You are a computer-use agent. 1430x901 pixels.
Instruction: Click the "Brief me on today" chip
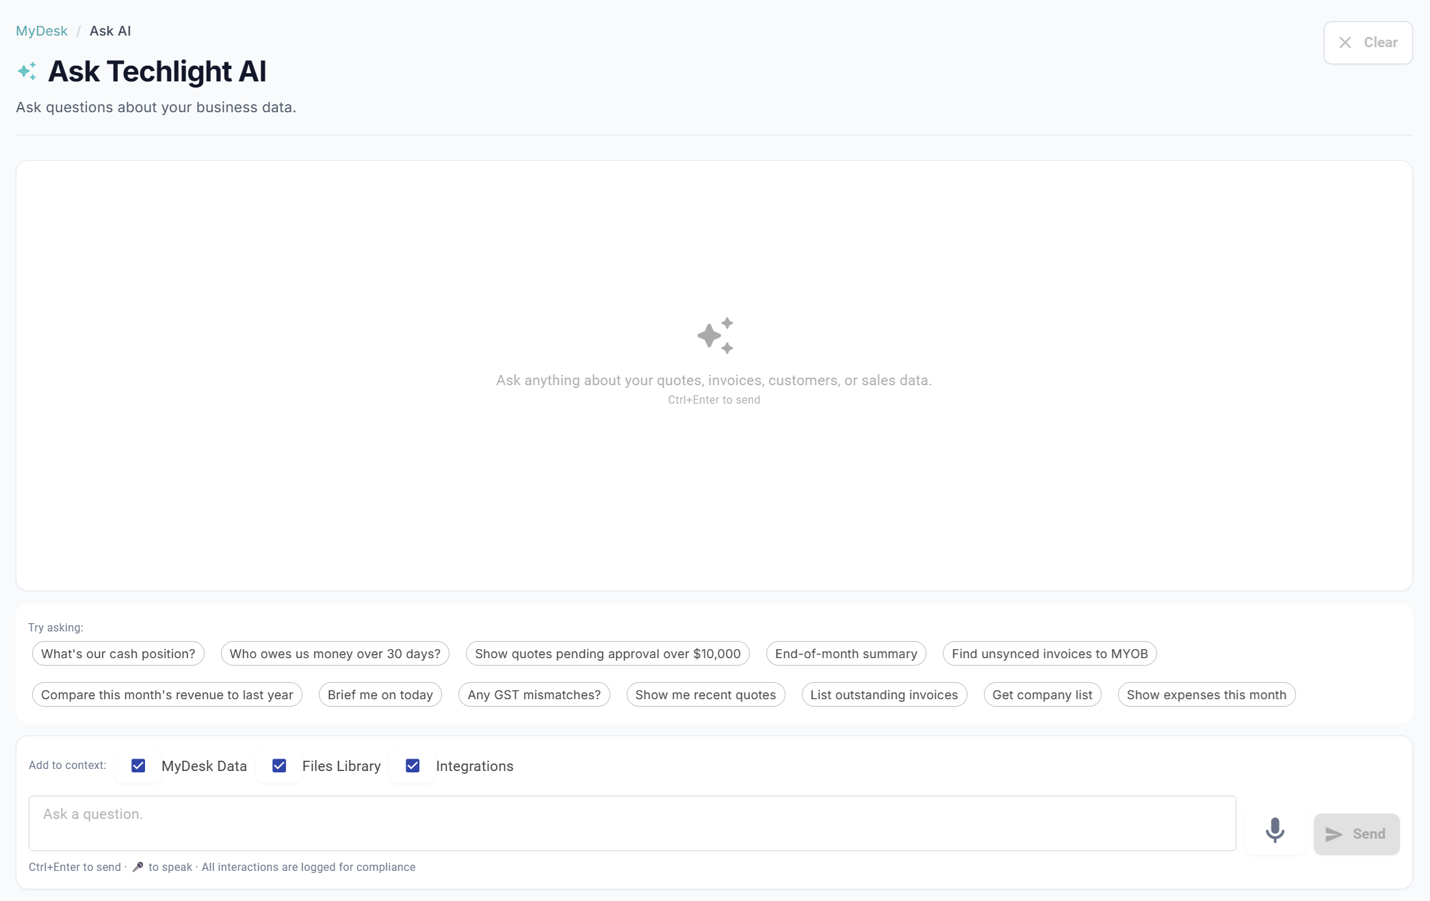[380, 694]
